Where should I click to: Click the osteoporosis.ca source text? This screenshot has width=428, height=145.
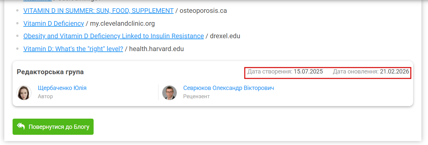pos(203,11)
